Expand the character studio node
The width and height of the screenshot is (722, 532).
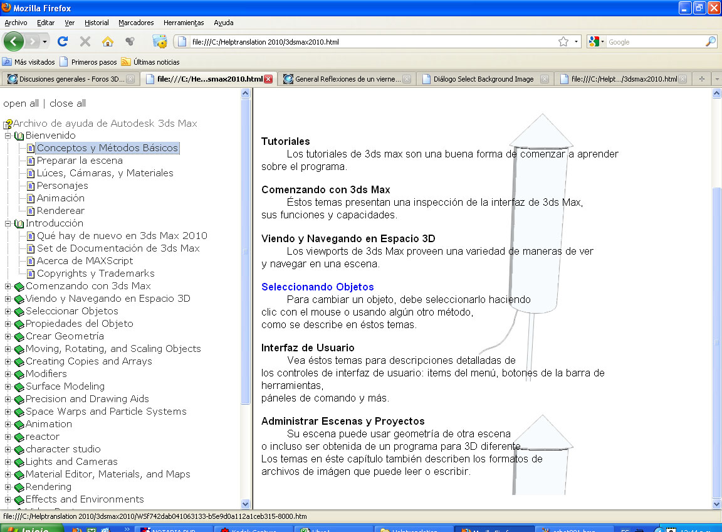click(x=8, y=449)
